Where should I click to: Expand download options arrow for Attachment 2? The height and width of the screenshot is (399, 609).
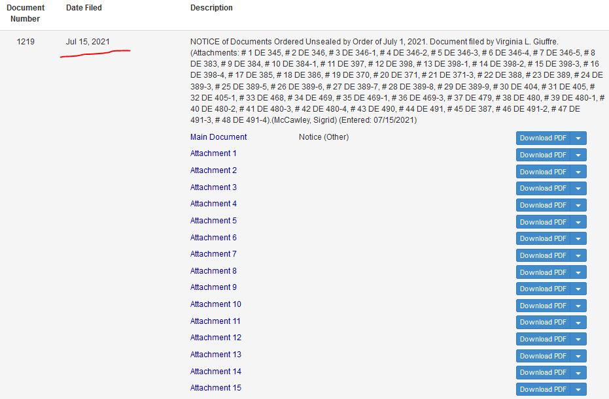pyautogui.click(x=578, y=172)
